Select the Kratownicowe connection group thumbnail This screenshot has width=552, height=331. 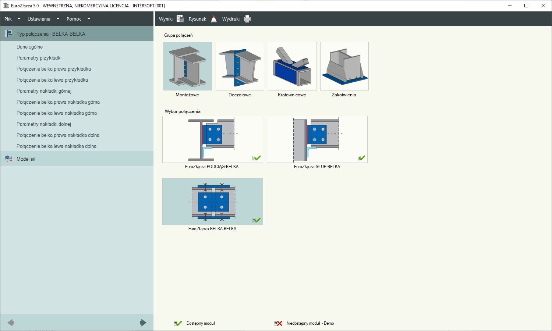[x=292, y=66]
